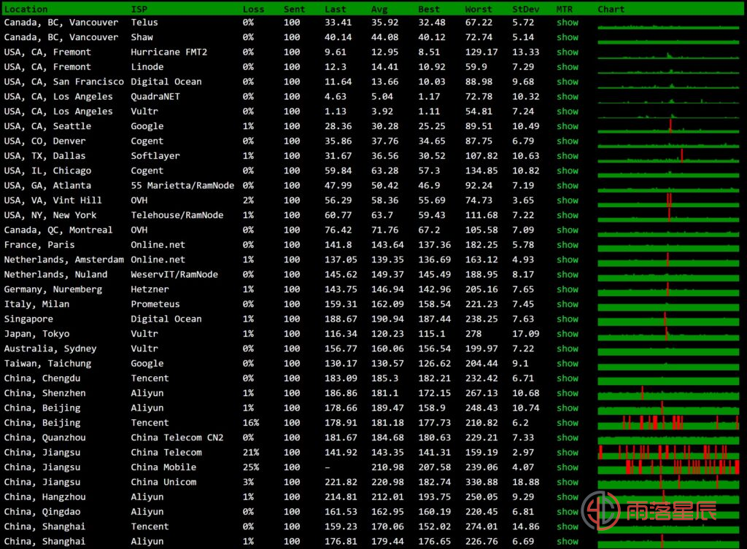Click the StDev column header
This screenshot has height=549, width=747.
[x=525, y=9]
